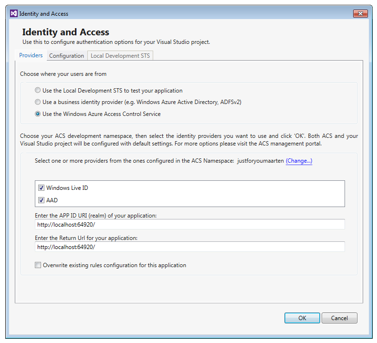Click the 'Enter the APP ID URI' label
Viewport: 377px width, 343px height.
pyautogui.click(x=96, y=215)
